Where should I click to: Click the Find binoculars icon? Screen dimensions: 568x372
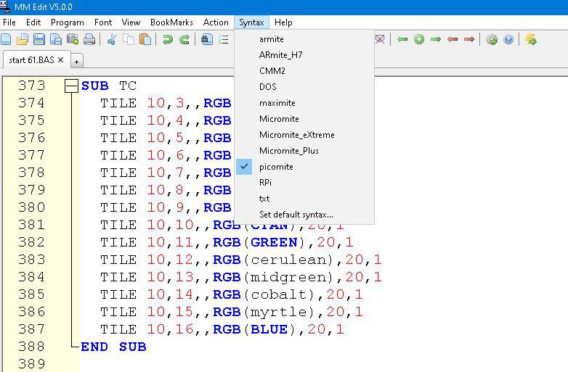[x=207, y=40]
